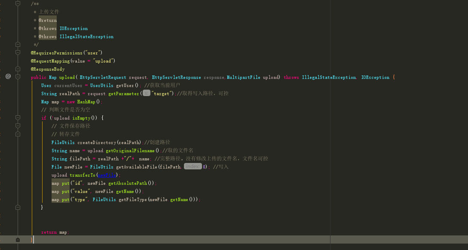The height and width of the screenshot is (250, 468).
Task: Click the hyperlinked newFile argument in transferTo
Action: tap(107, 175)
